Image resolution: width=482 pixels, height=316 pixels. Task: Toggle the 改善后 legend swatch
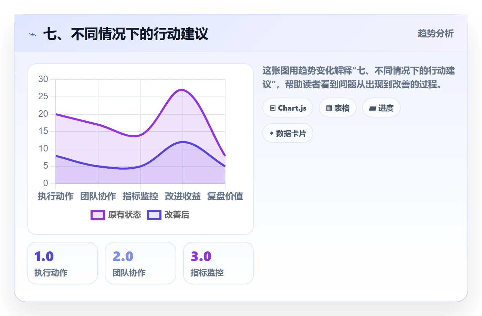[x=154, y=215]
